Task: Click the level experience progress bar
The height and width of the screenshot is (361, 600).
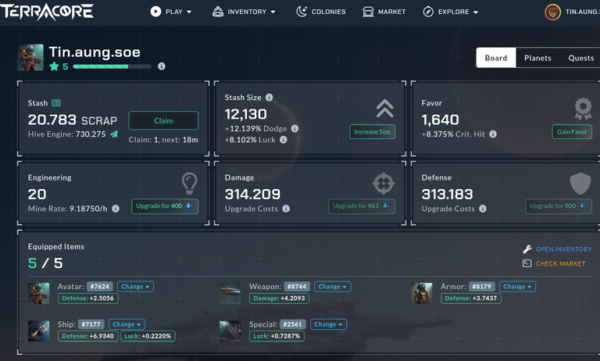Action: pyautogui.click(x=112, y=66)
